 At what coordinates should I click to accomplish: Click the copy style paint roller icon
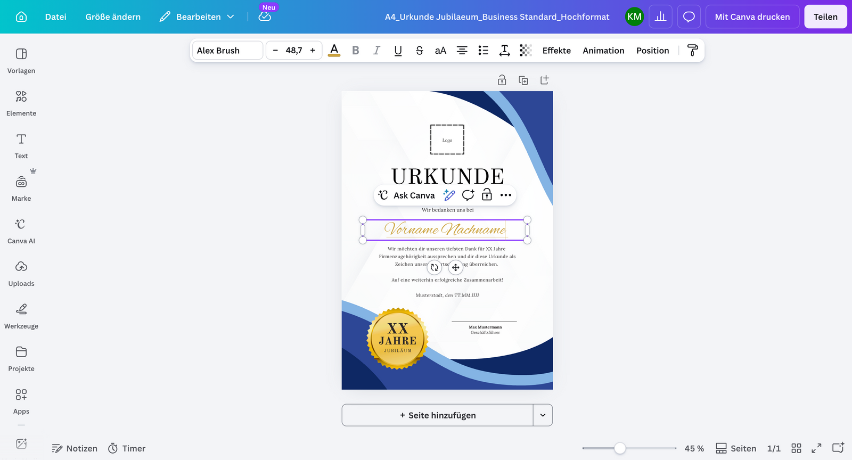pos(693,51)
